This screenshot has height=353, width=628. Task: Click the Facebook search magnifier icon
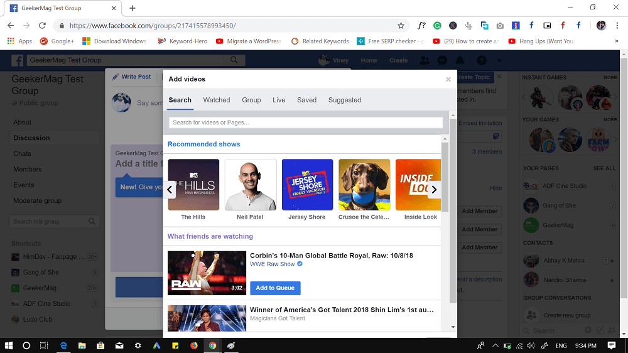pos(234,60)
